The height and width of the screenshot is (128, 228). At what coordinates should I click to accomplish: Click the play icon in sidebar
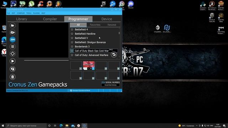[12, 61]
